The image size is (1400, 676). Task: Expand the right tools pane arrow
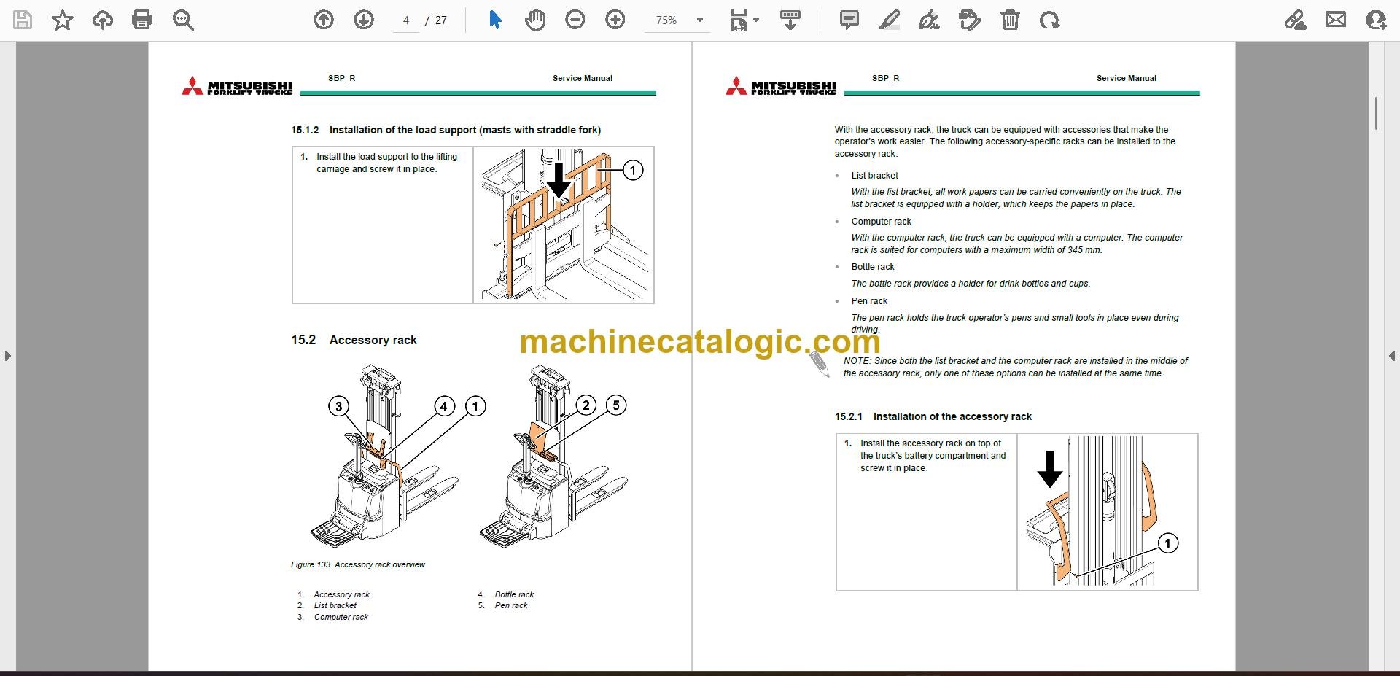1392,356
